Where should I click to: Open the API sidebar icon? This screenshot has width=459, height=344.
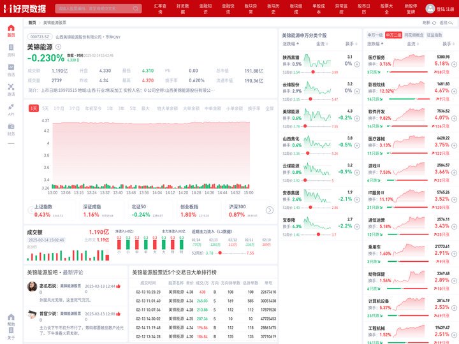(11, 107)
